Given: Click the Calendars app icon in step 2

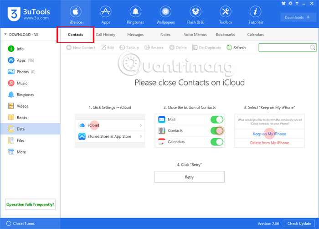Looking at the screenshot, I should coord(162,142).
